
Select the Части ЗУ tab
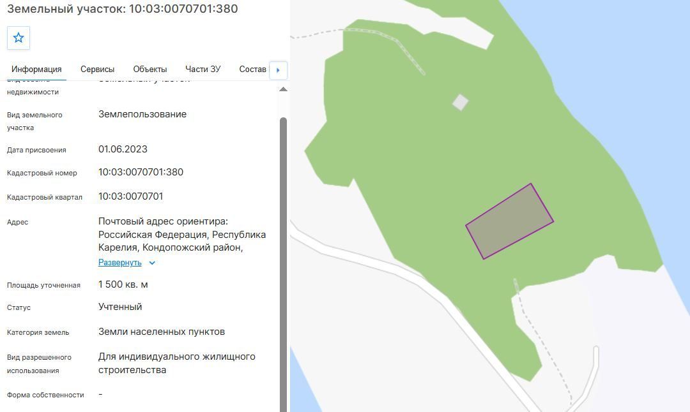(203, 69)
